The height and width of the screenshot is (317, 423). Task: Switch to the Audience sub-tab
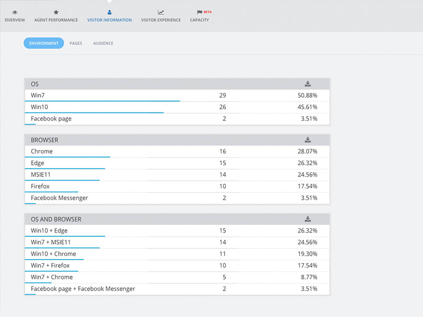(x=103, y=43)
